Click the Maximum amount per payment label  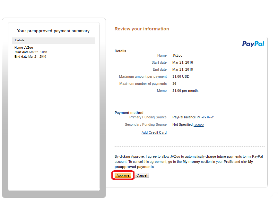143,76
